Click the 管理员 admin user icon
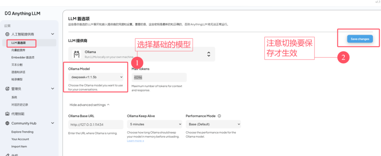Image resolution: width=381 pixels, height=156 pixels. pos(7,89)
